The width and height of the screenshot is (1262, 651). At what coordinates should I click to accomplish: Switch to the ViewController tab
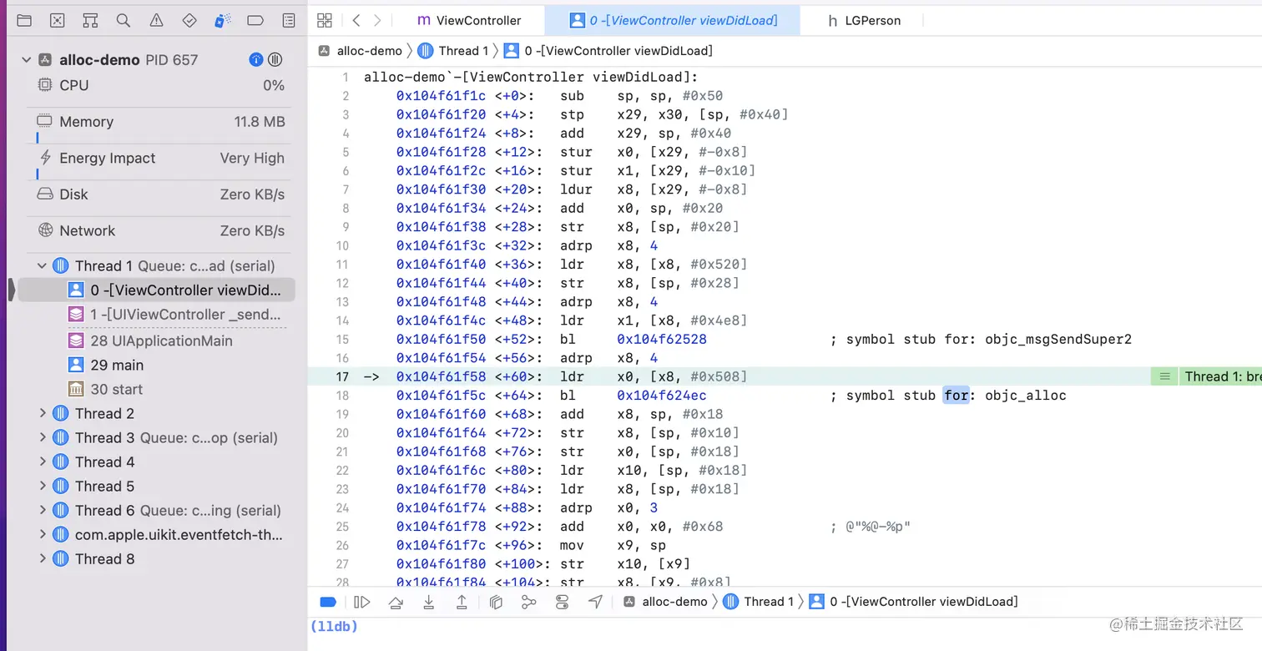click(469, 20)
